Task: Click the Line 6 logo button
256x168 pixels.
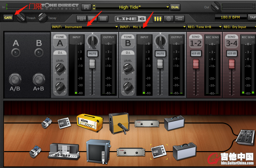Action: (x=130, y=19)
